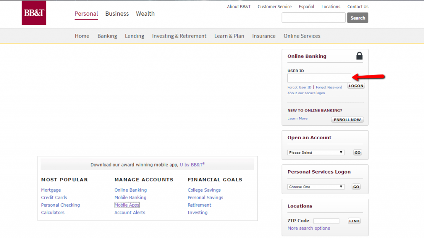424x238 pixels.
Task: Switch site language to Español
Action: point(306,7)
